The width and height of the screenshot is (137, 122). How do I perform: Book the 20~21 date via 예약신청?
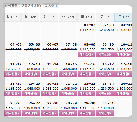pos(49,94)
